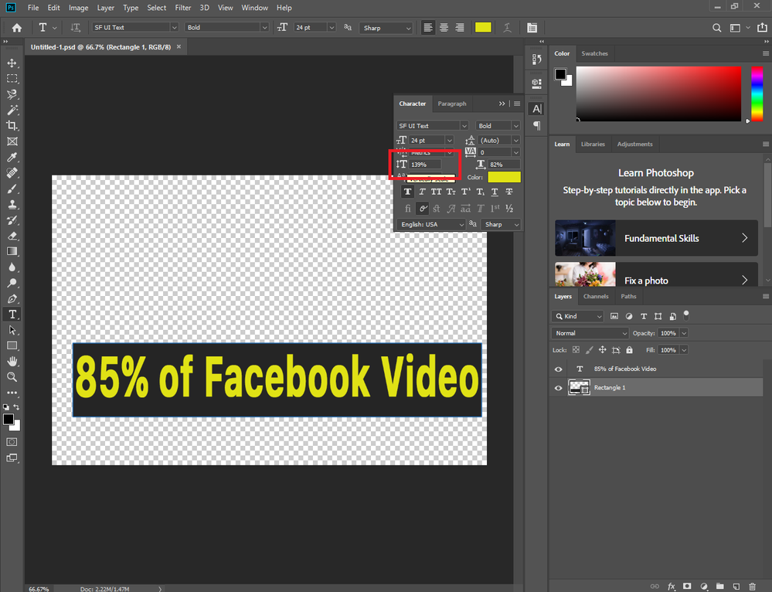Toggle Underline in Character panel
This screenshot has width=772, height=592.
[495, 192]
